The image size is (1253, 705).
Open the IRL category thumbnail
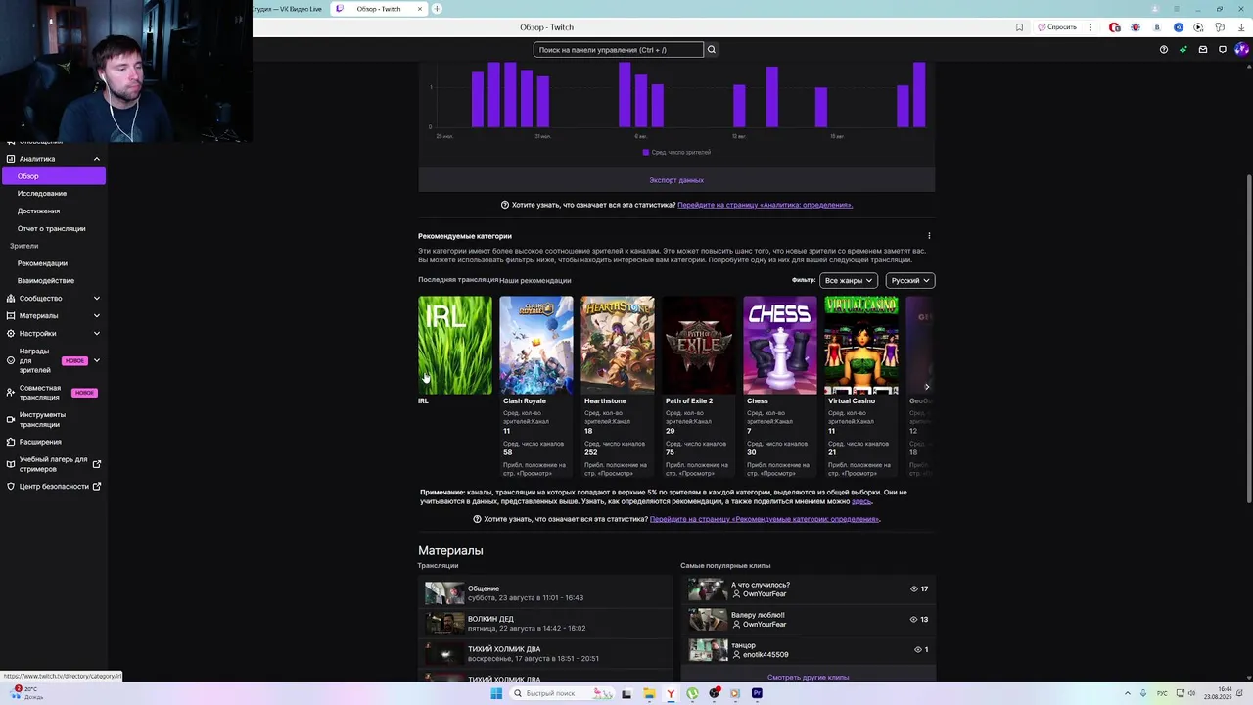[x=455, y=345]
